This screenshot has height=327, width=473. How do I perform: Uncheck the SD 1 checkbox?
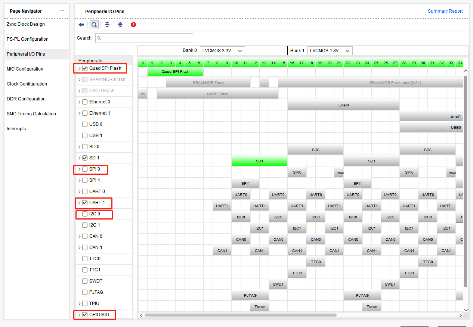click(85, 158)
